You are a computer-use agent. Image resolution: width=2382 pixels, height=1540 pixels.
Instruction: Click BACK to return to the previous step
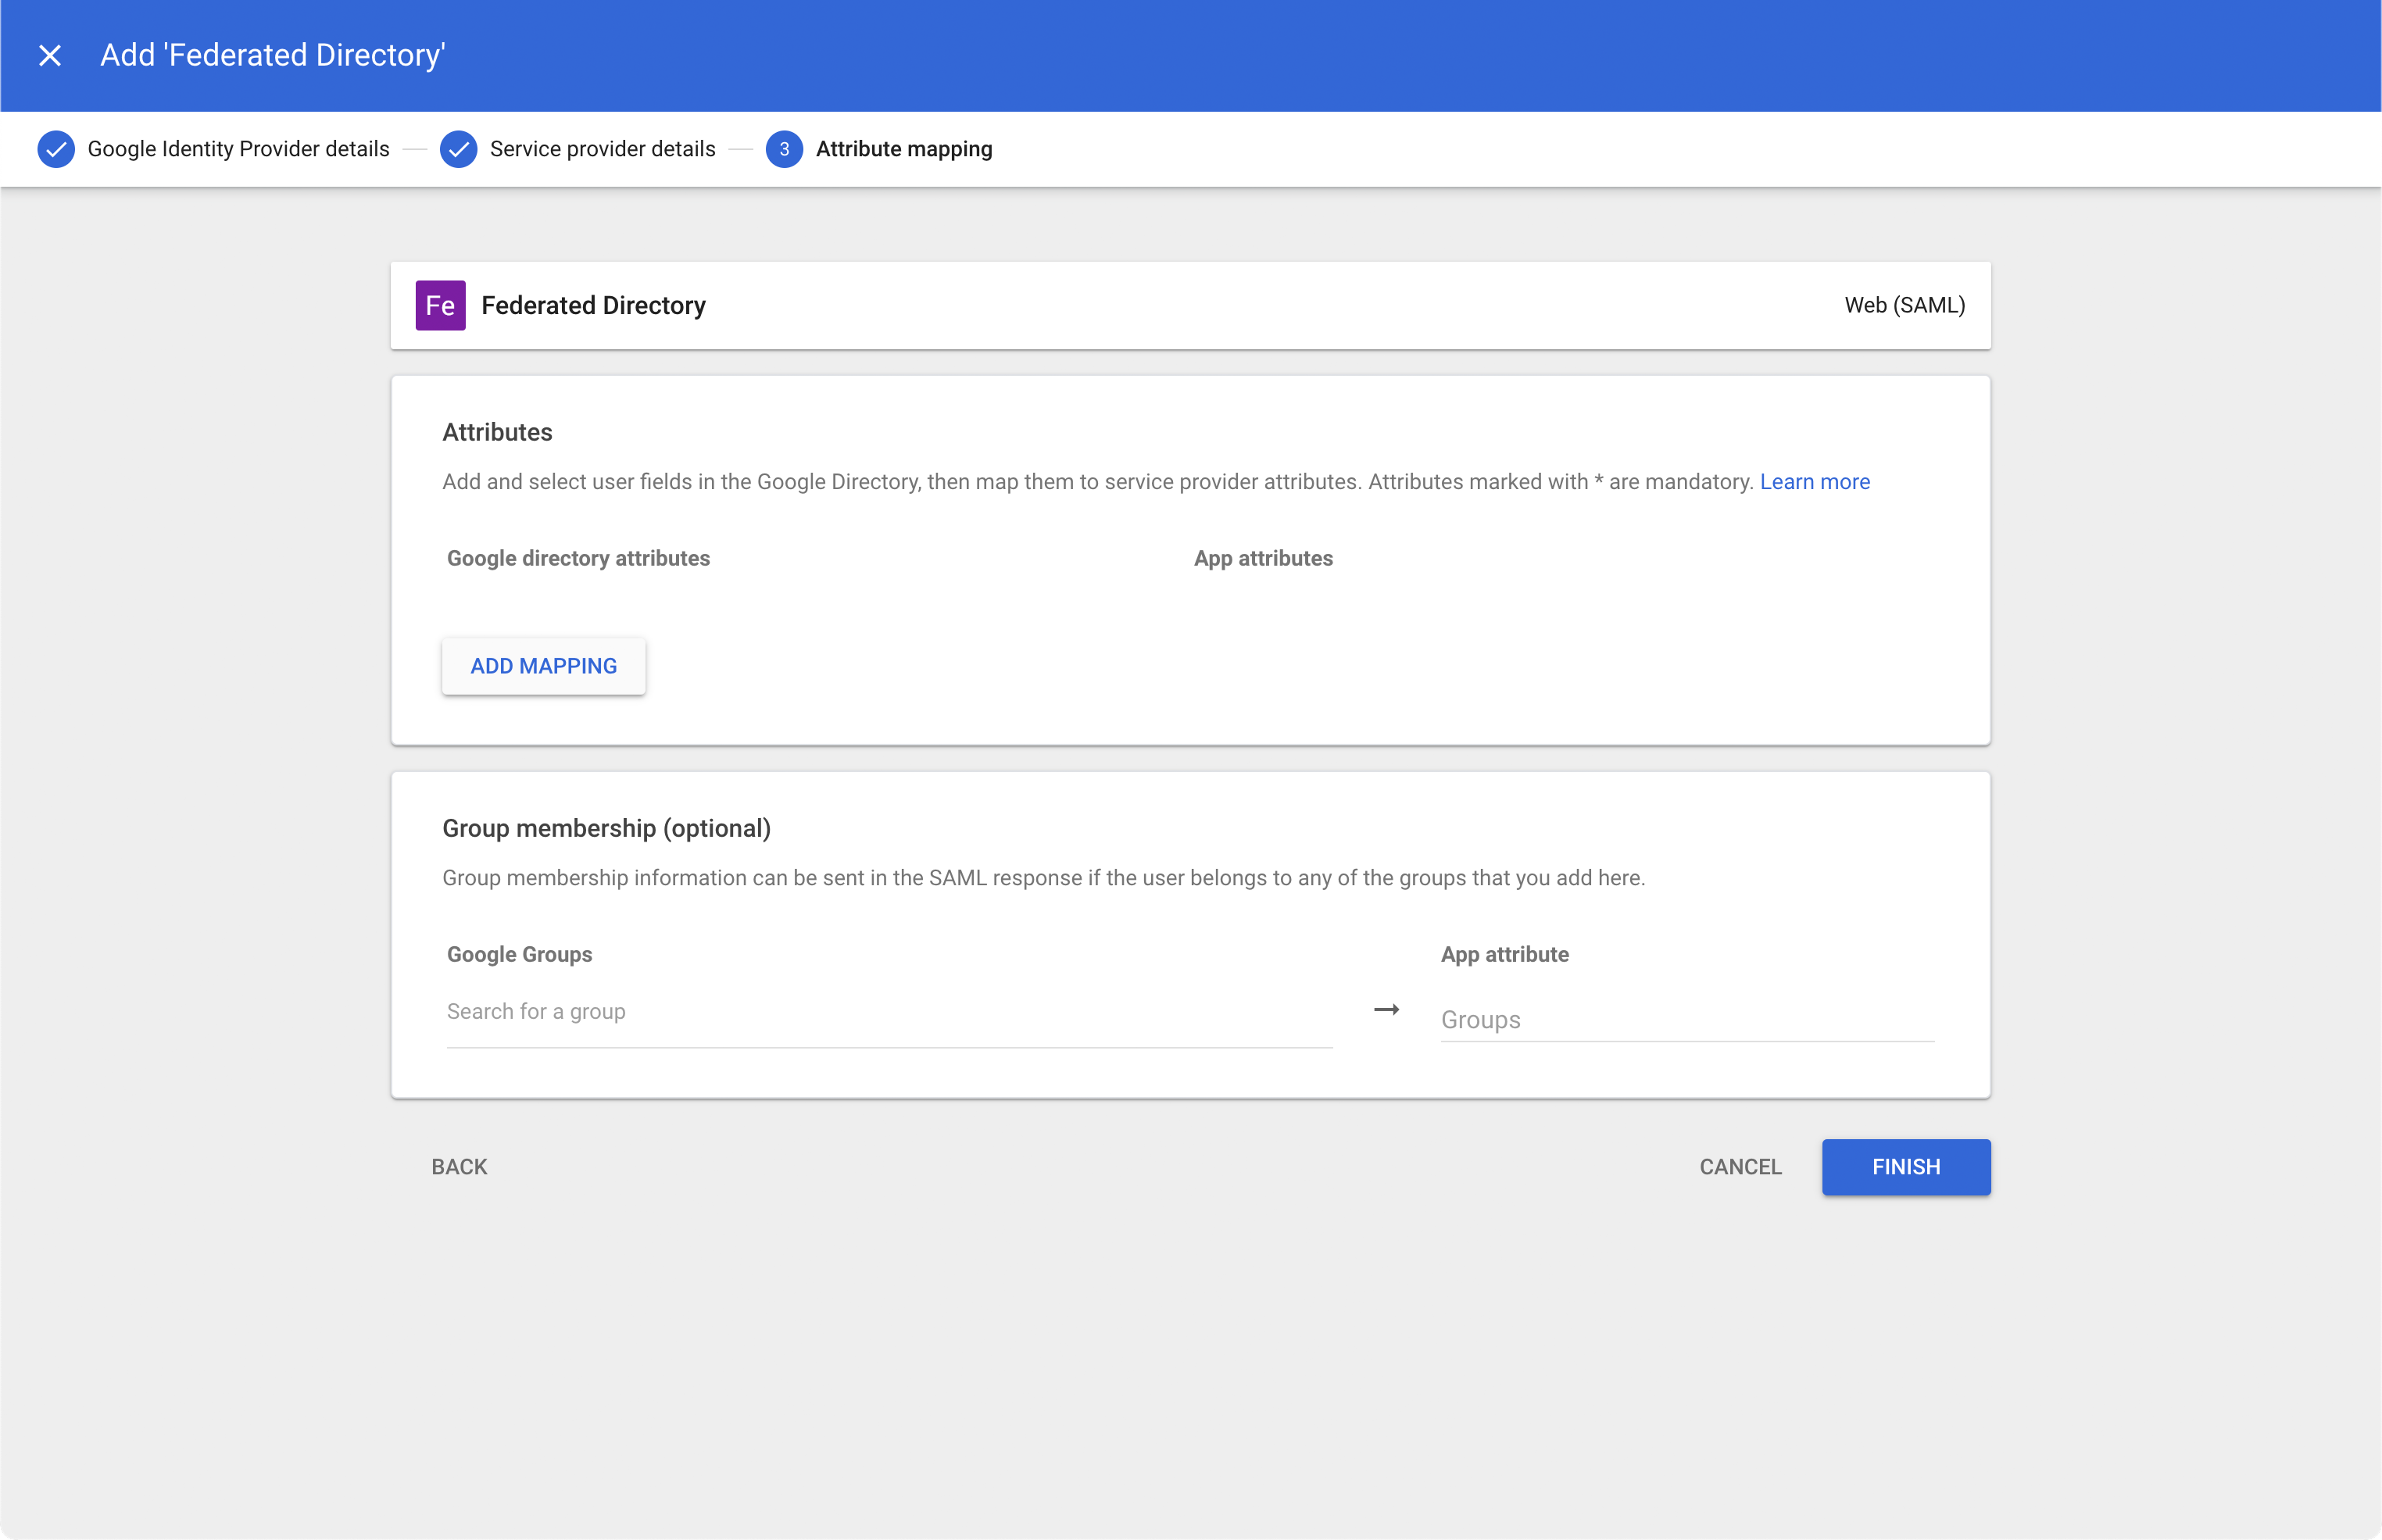(x=459, y=1166)
